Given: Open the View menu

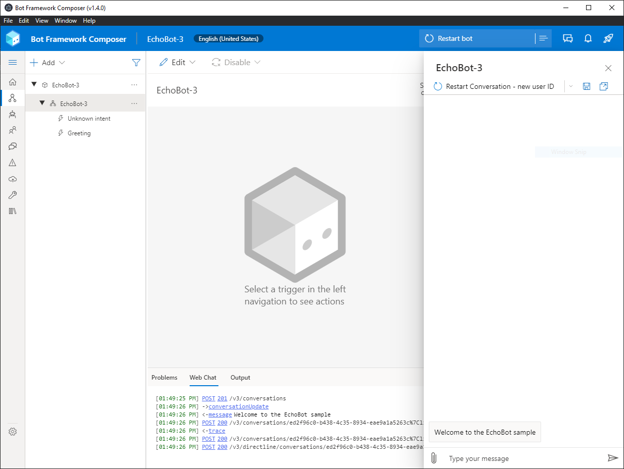Looking at the screenshot, I should [x=42, y=21].
